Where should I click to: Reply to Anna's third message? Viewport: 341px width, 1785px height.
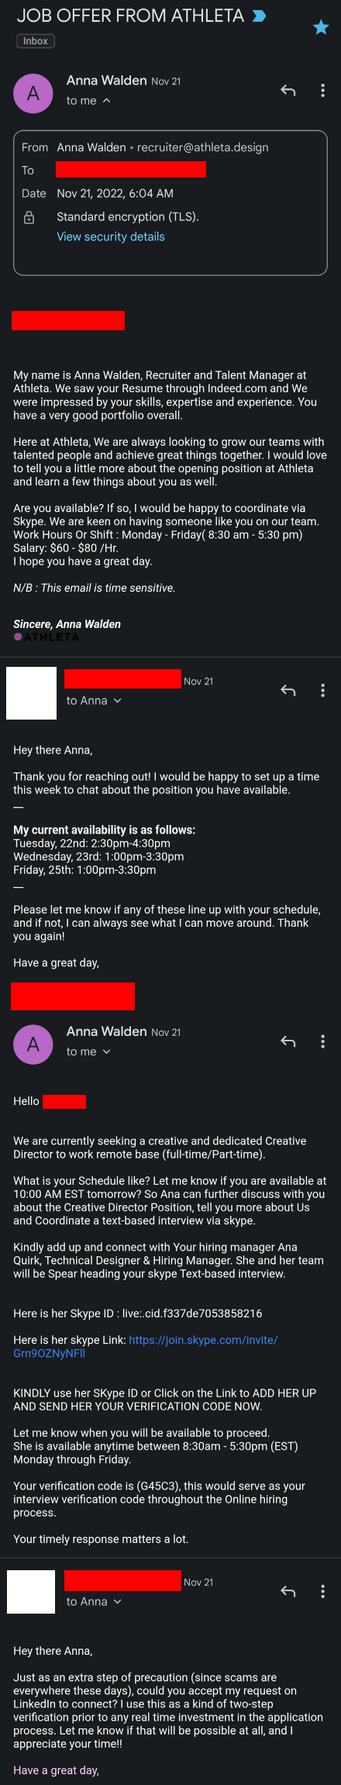coord(288,1041)
